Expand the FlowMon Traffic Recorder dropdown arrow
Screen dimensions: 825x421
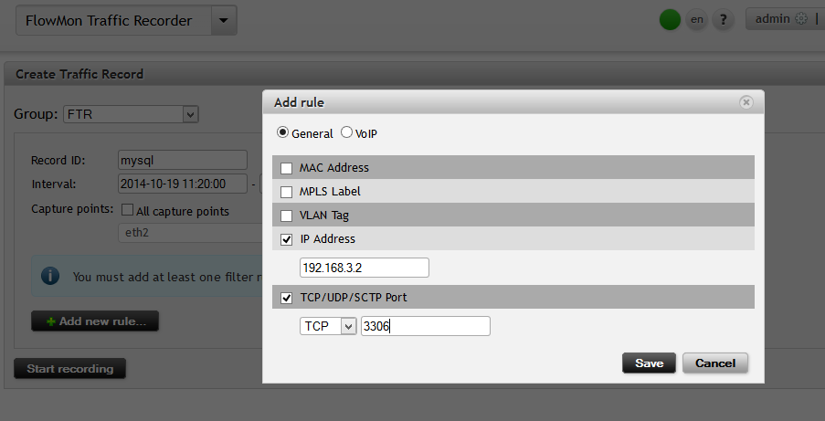(x=224, y=20)
